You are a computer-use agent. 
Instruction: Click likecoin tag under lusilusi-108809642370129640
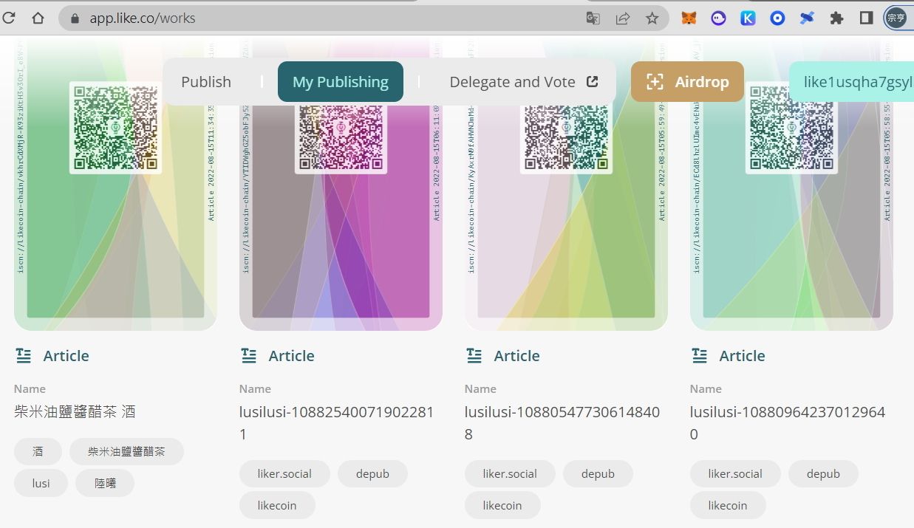click(x=728, y=505)
